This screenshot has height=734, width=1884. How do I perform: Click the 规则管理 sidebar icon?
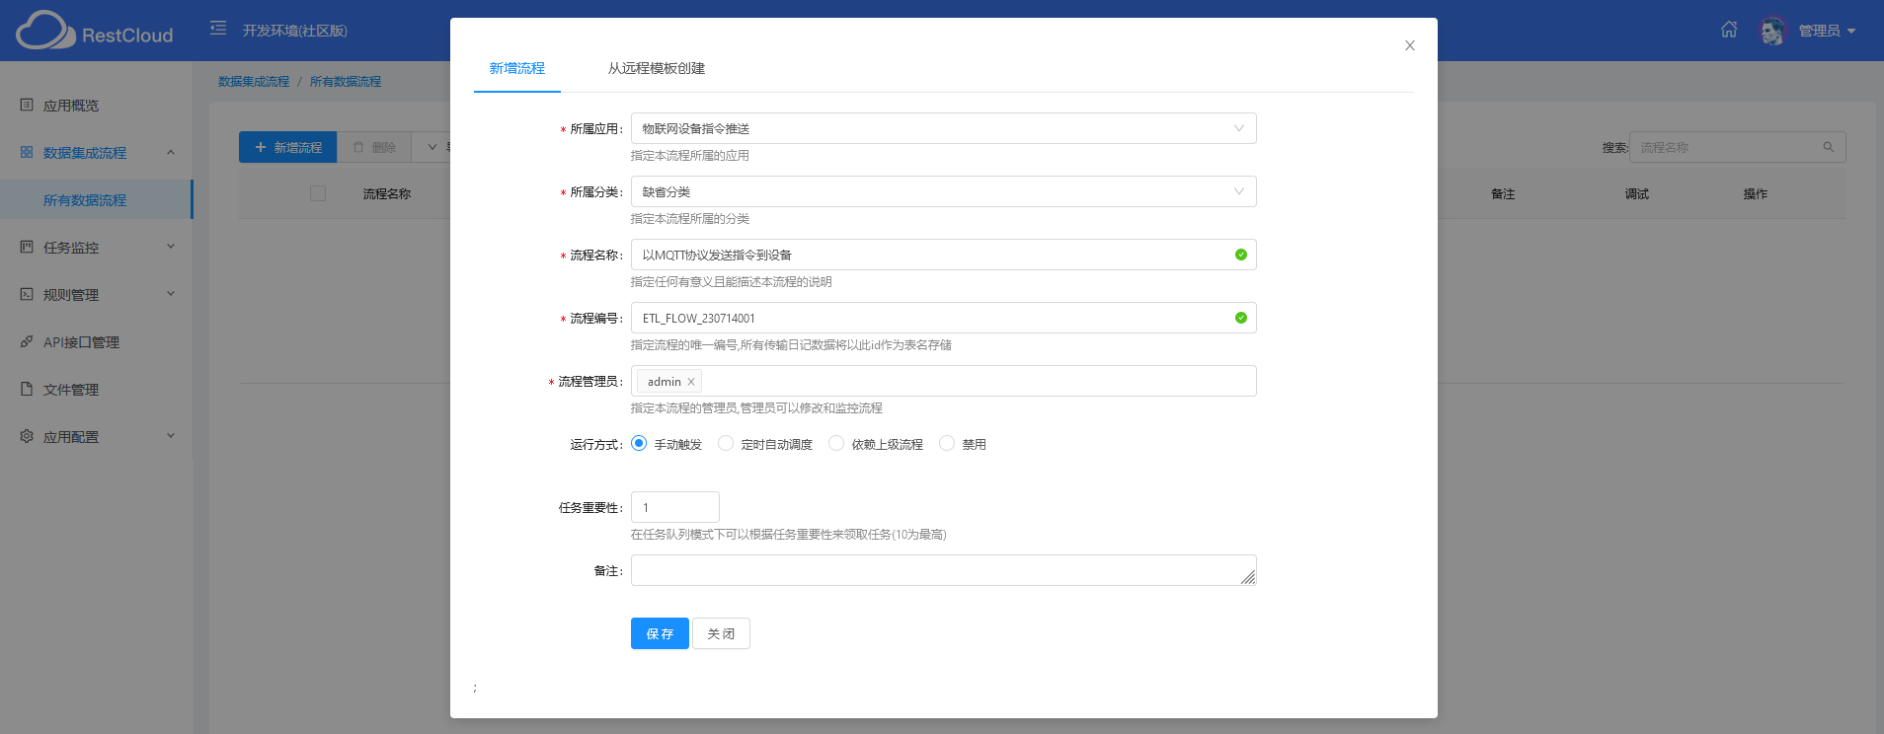tap(27, 294)
